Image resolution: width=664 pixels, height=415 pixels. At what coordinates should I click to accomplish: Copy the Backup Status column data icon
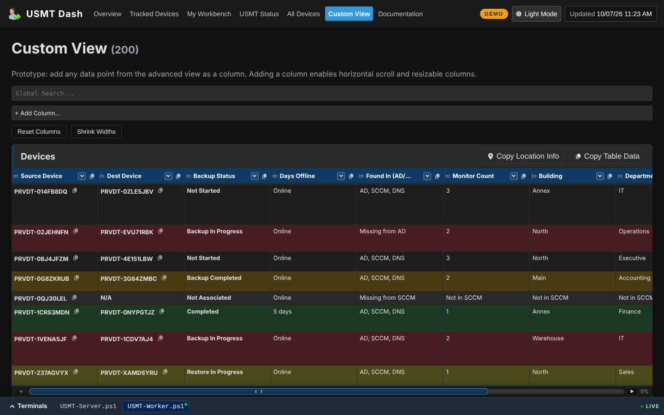click(x=265, y=176)
